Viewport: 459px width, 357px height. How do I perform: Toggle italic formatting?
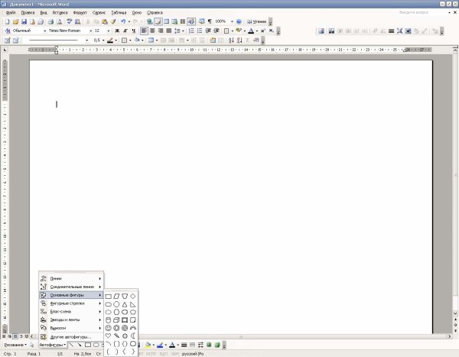point(125,31)
